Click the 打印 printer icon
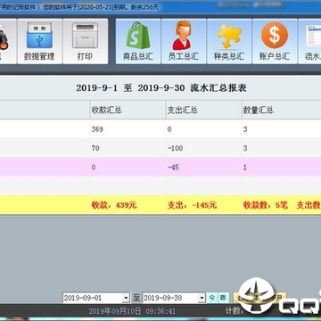The height and width of the screenshot is (321, 321). (86, 41)
